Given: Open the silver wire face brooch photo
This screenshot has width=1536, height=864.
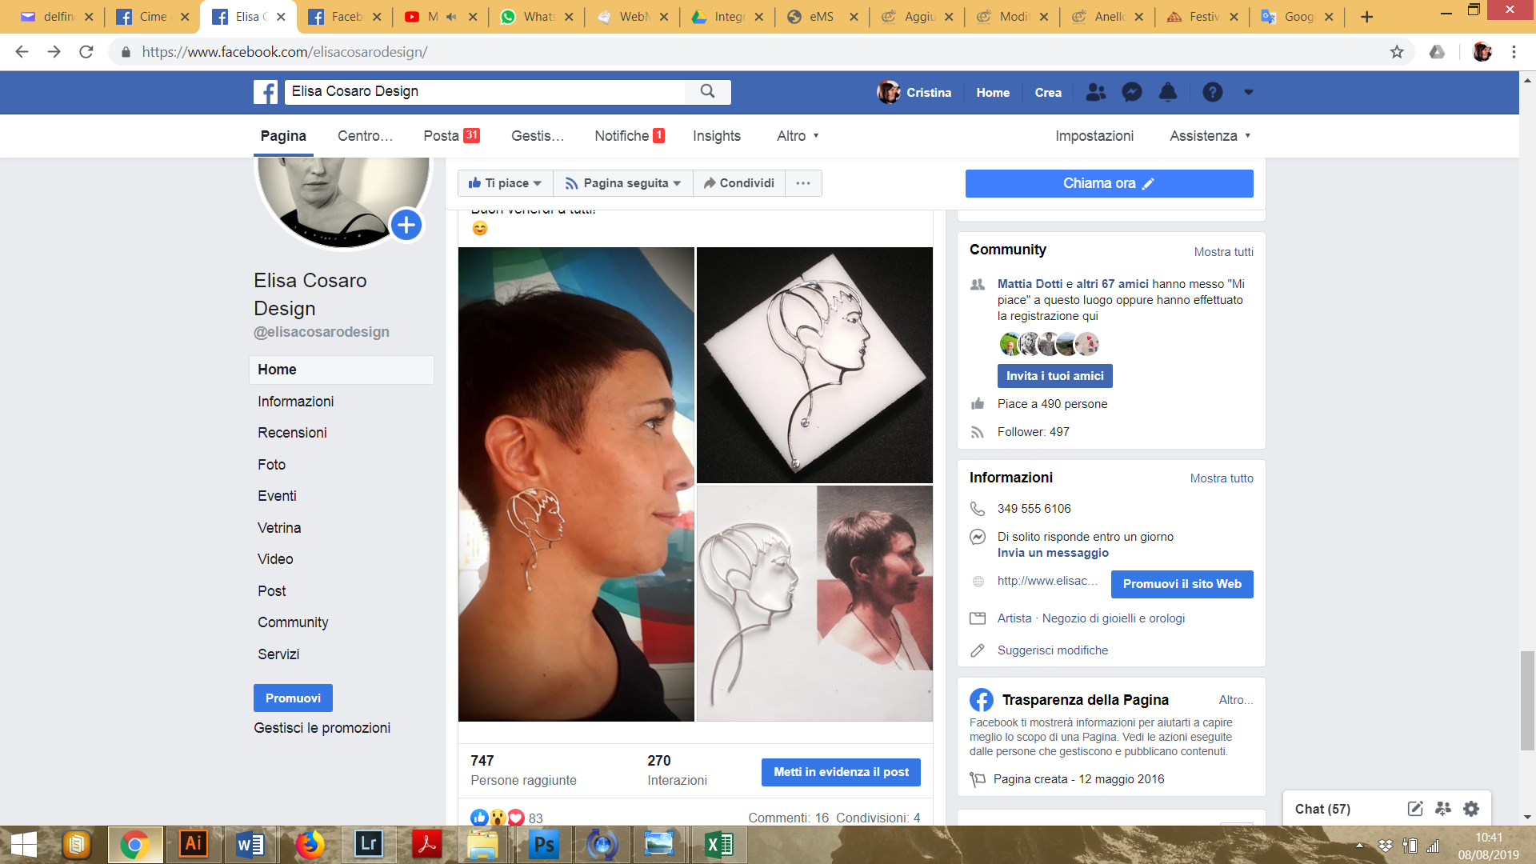Looking at the screenshot, I should pyautogui.click(x=814, y=365).
